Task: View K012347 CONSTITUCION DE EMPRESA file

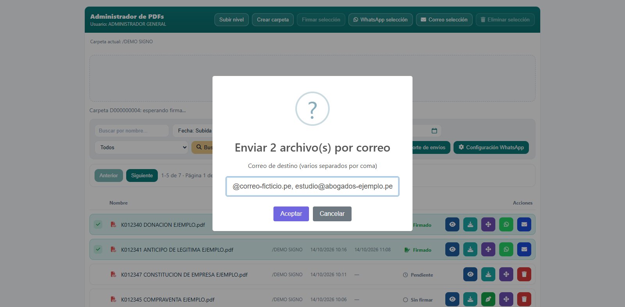Action: (x=470, y=274)
